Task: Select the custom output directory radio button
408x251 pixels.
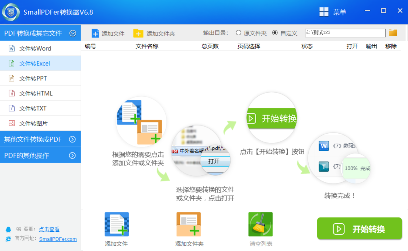Action: pyautogui.click(x=275, y=33)
